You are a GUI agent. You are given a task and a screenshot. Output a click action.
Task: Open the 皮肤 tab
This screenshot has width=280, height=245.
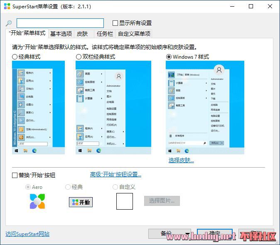click(x=82, y=34)
